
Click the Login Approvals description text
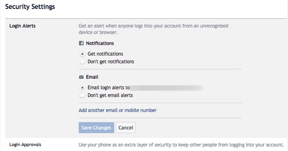click(x=181, y=145)
